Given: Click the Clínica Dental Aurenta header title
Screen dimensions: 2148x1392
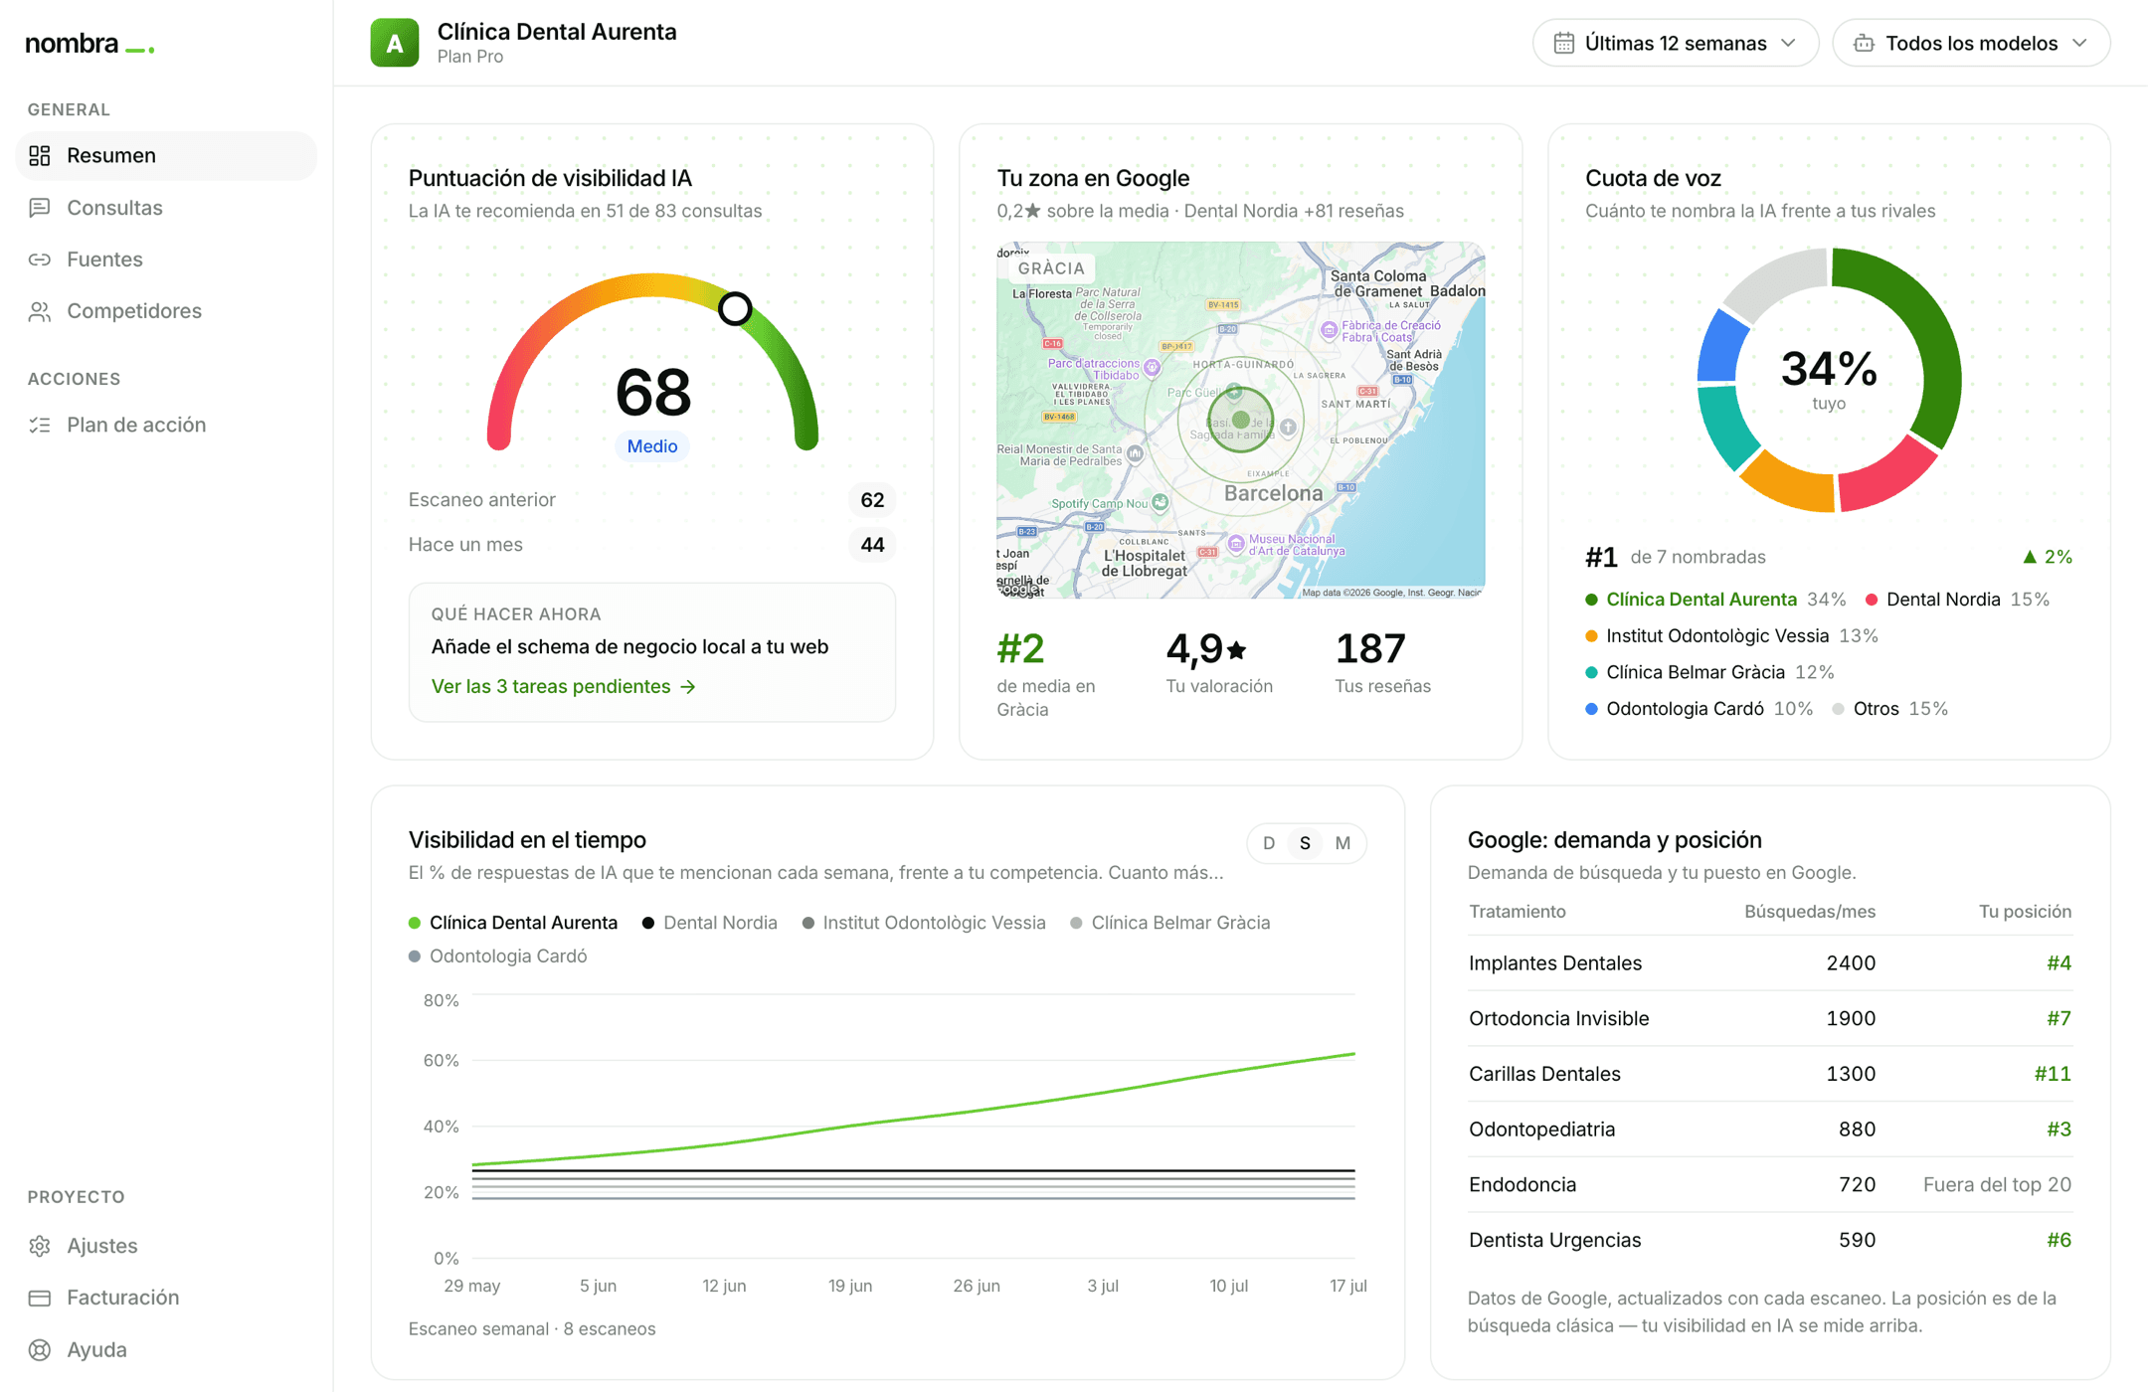Looking at the screenshot, I should click(x=557, y=32).
